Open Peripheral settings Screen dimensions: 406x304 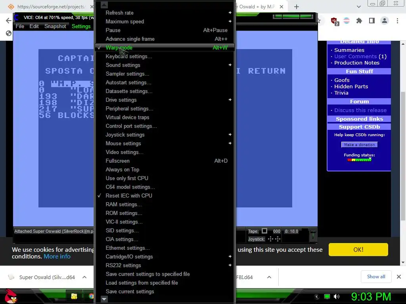point(165,108)
